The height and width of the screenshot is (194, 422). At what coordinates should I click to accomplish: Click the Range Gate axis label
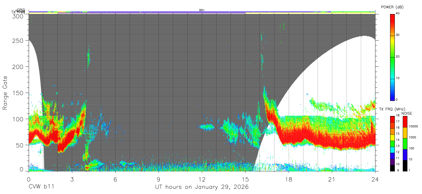(5, 93)
